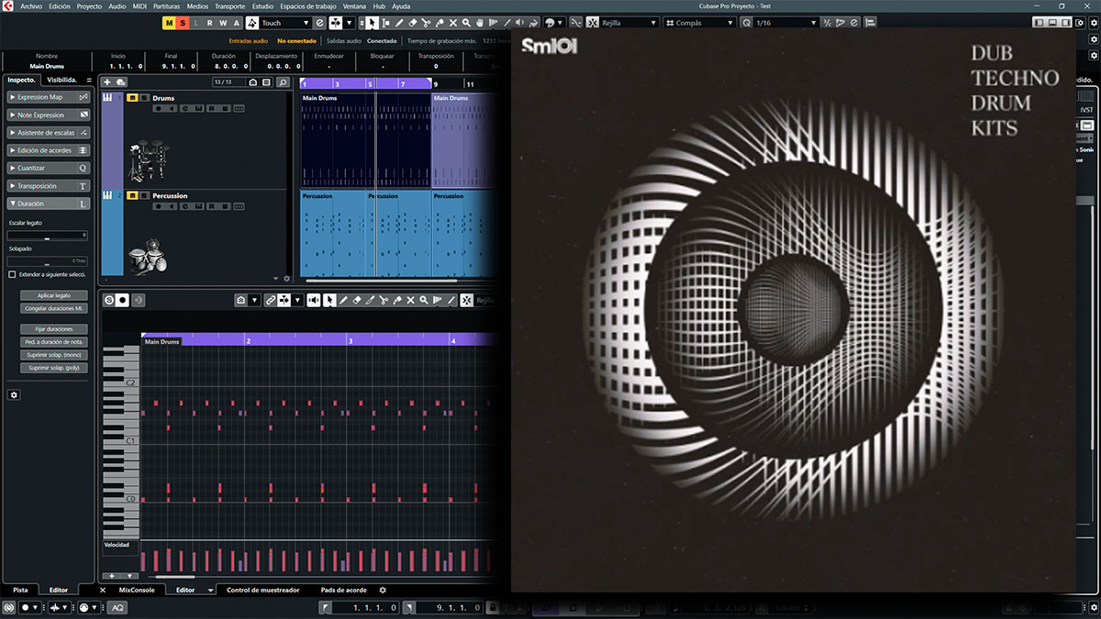Click Suprimir solap. (poly) button
Screen dimensions: 1101x619
coord(54,368)
